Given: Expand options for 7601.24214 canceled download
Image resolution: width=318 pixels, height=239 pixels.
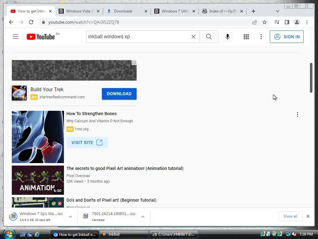Looking at the screenshot, I should click(x=143, y=217).
